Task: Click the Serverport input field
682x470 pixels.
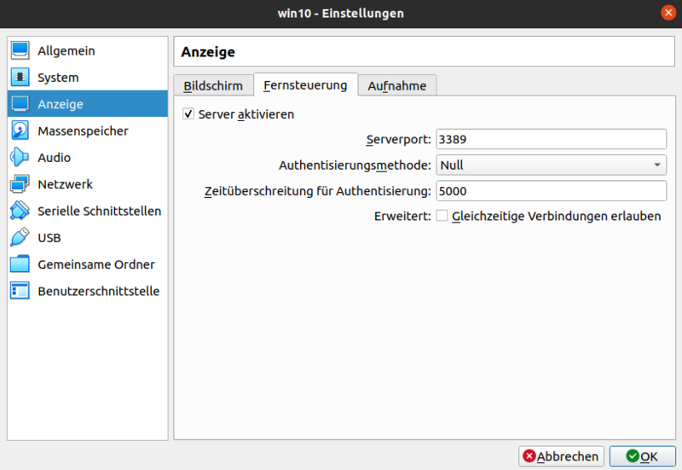Action: 551,140
